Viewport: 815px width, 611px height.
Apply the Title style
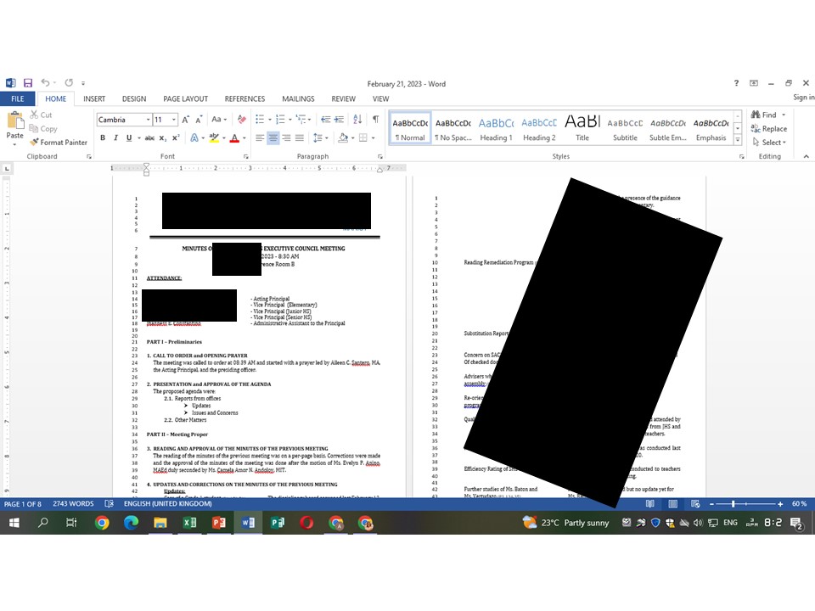pos(582,128)
